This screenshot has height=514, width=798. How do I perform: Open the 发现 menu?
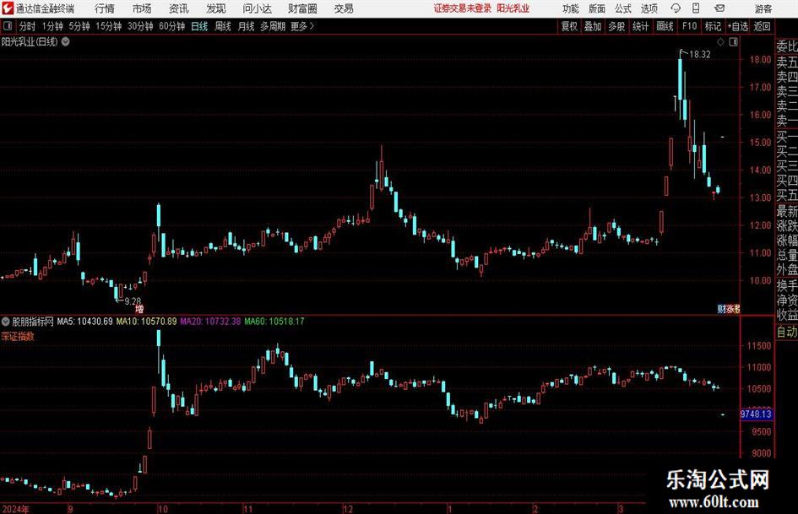click(216, 8)
